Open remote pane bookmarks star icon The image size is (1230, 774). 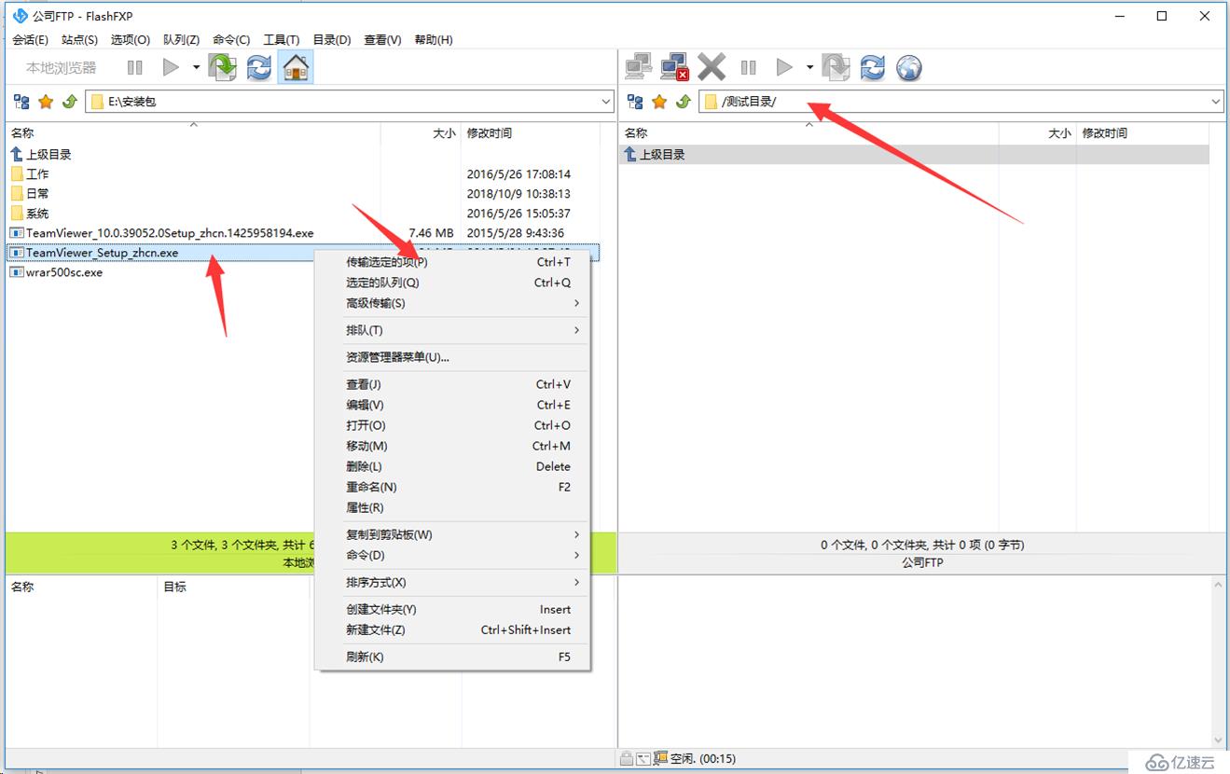[x=659, y=102]
